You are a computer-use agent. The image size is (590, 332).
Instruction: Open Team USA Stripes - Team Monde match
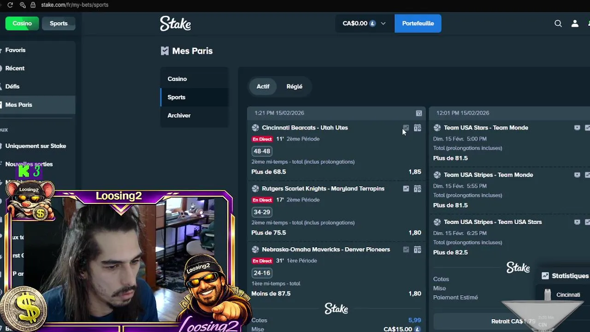pos(488,175)
